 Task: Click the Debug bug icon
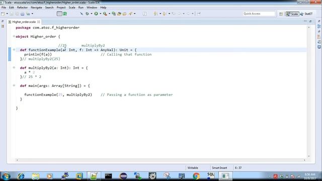coord(87,14)
